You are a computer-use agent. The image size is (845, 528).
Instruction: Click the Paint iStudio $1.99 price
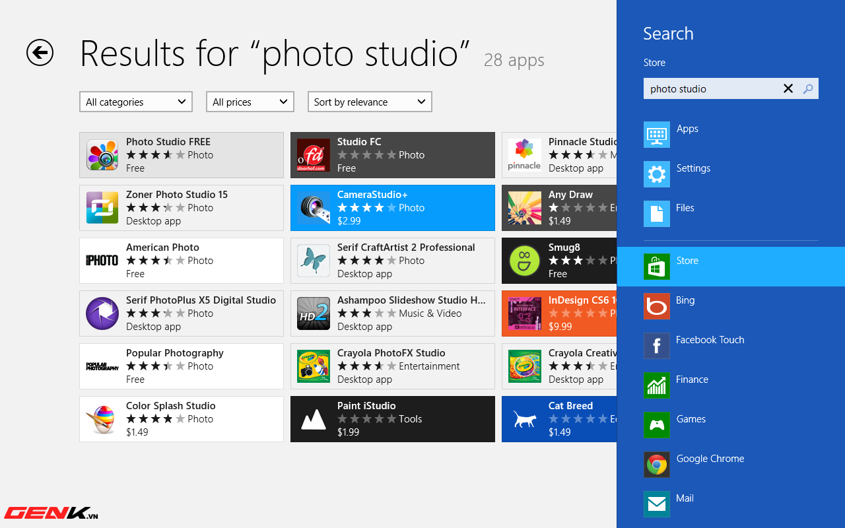(x=349, y=432)
